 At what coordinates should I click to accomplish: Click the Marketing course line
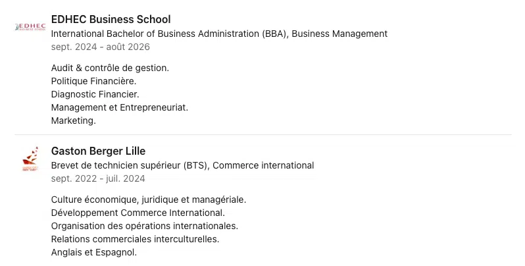click(73, 120)
